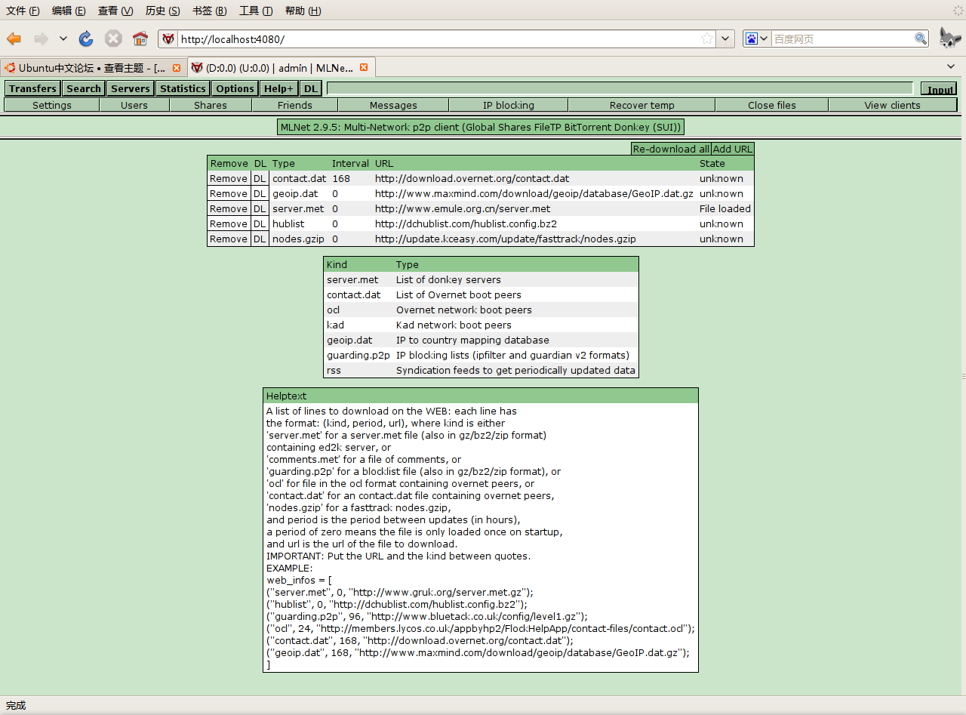966x715 pixels.
Task: Close the MLNet admin tab
Action: click(364, 67)
